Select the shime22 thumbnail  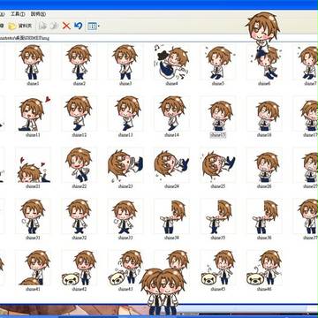tap(79, 165)
